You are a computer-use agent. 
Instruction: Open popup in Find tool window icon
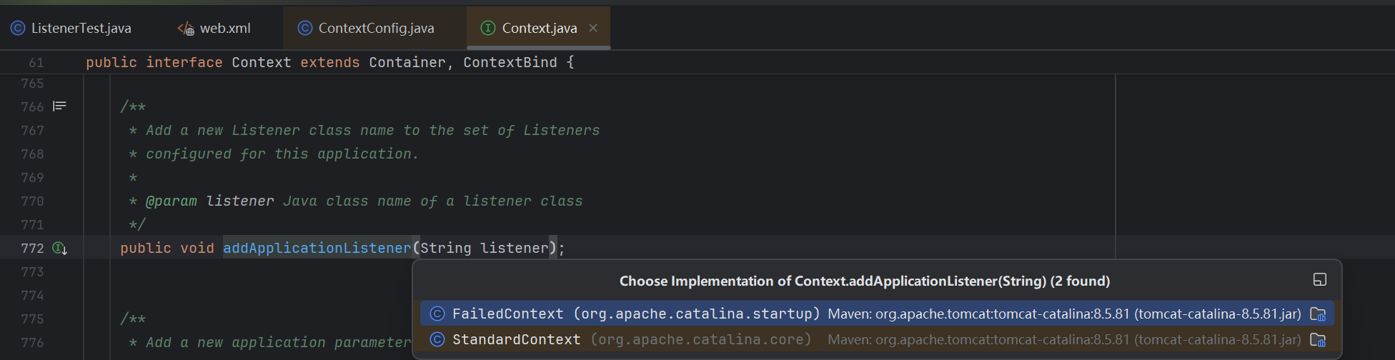click(1320, 280)
